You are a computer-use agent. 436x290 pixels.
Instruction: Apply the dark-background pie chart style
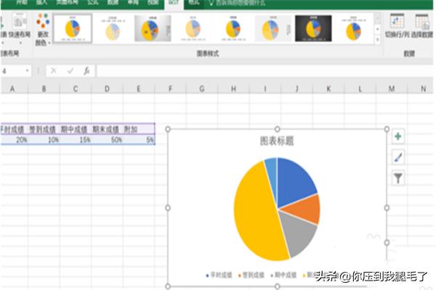[313, 28]
